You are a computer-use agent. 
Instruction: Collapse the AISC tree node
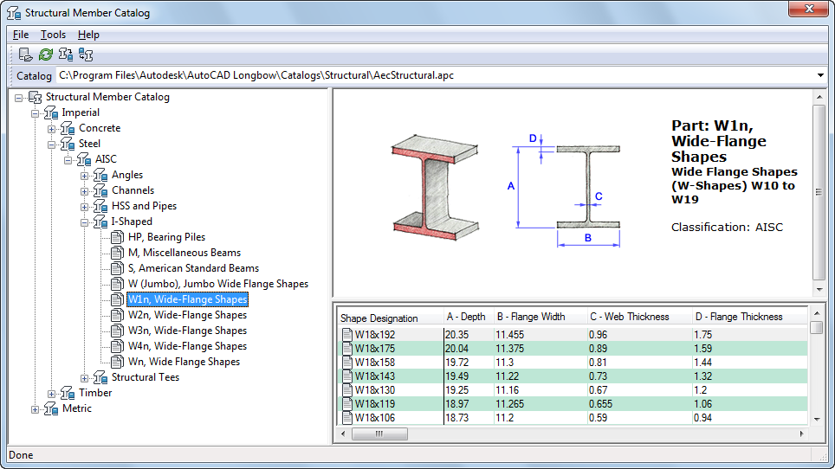pos(68,160)
